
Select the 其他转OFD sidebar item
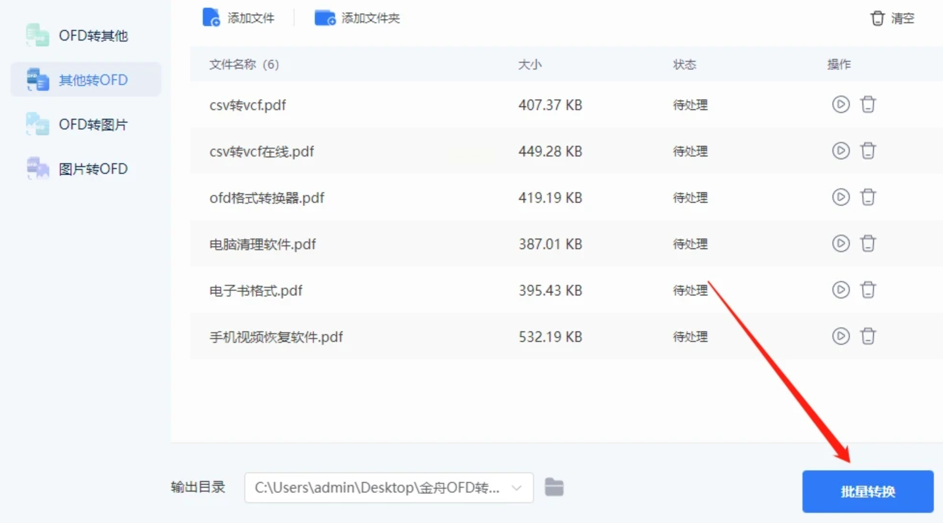point(85,80)
